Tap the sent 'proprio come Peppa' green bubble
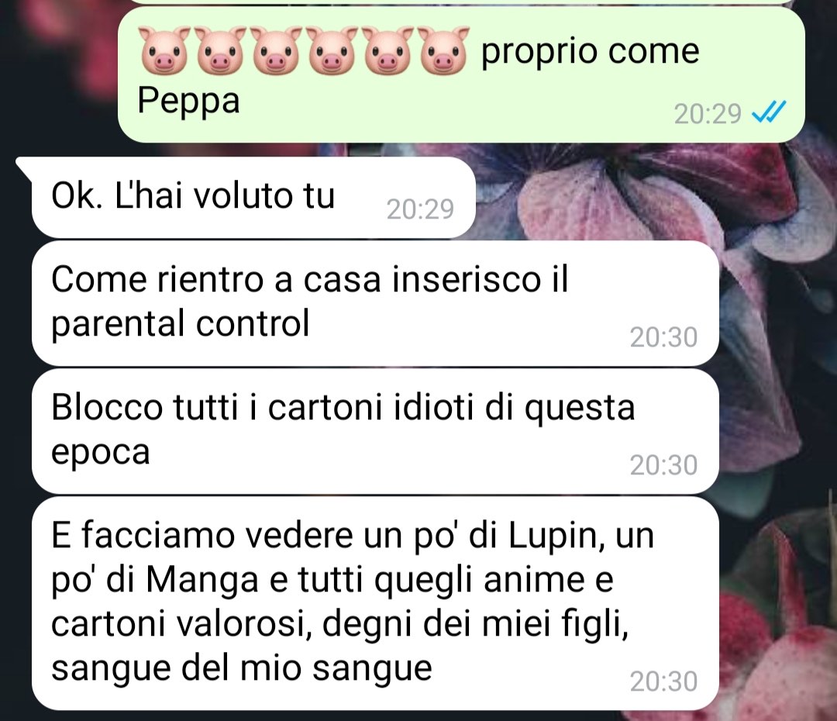 point(461,74)
